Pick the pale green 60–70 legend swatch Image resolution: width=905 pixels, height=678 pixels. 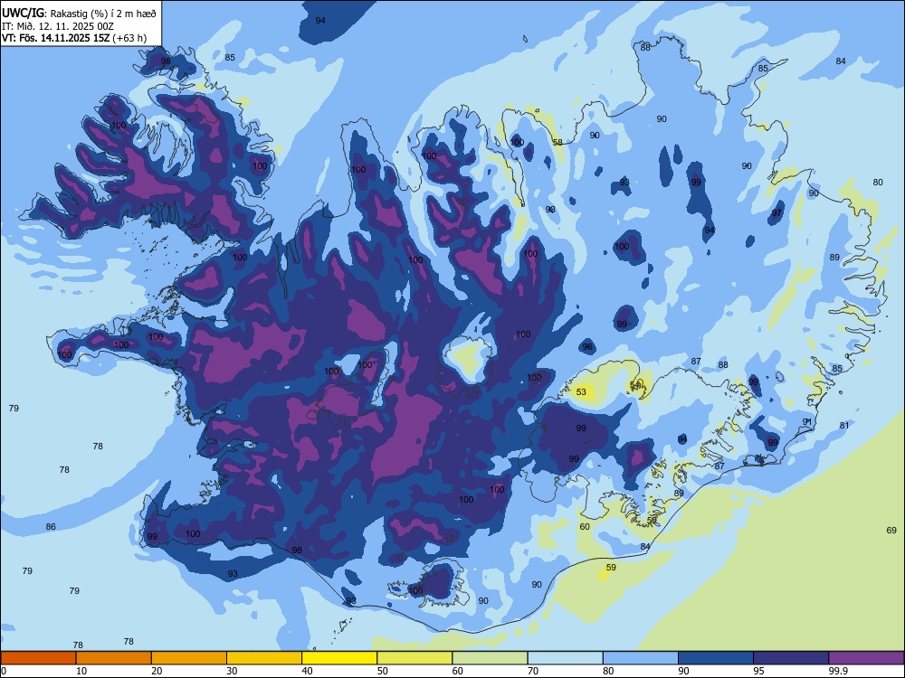pos(490,658)
